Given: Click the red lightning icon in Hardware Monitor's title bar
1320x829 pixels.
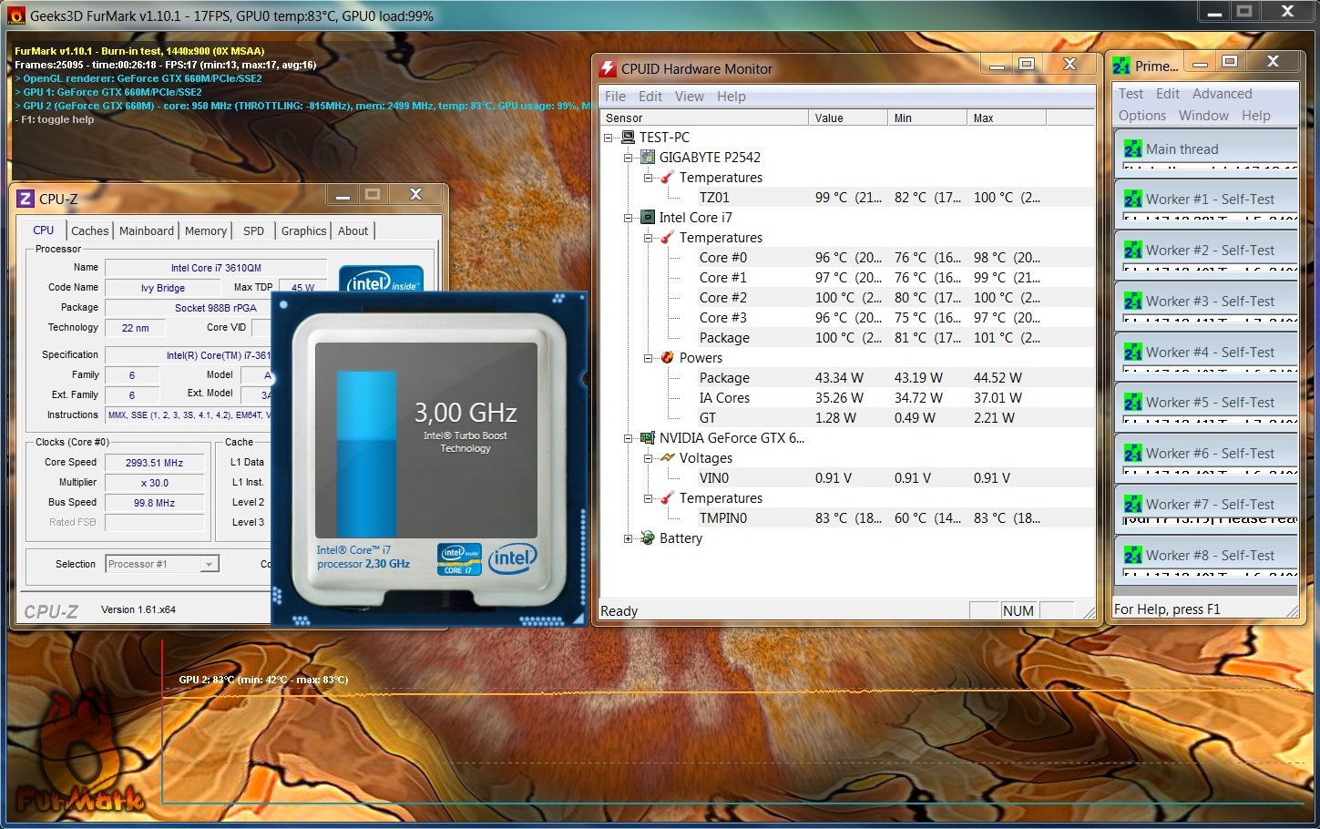Looking at the screenshot, I should click(608, 68).
